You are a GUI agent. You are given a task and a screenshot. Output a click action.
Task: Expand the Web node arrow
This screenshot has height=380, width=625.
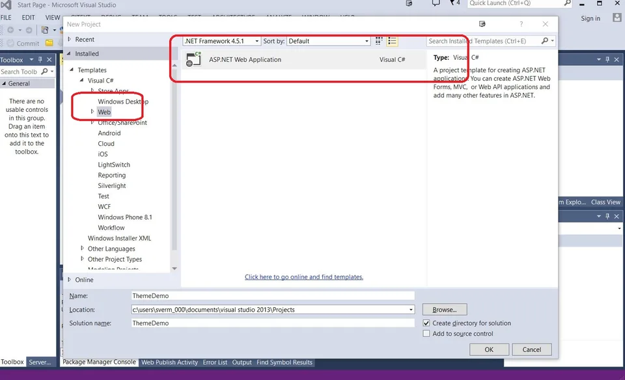pyautogui.click(x=92, y=111)
